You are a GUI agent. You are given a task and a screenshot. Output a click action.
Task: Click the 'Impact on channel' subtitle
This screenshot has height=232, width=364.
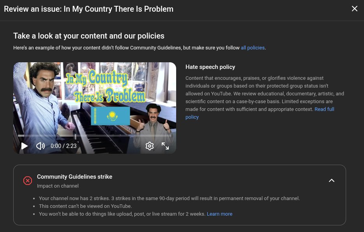(58, 186)
